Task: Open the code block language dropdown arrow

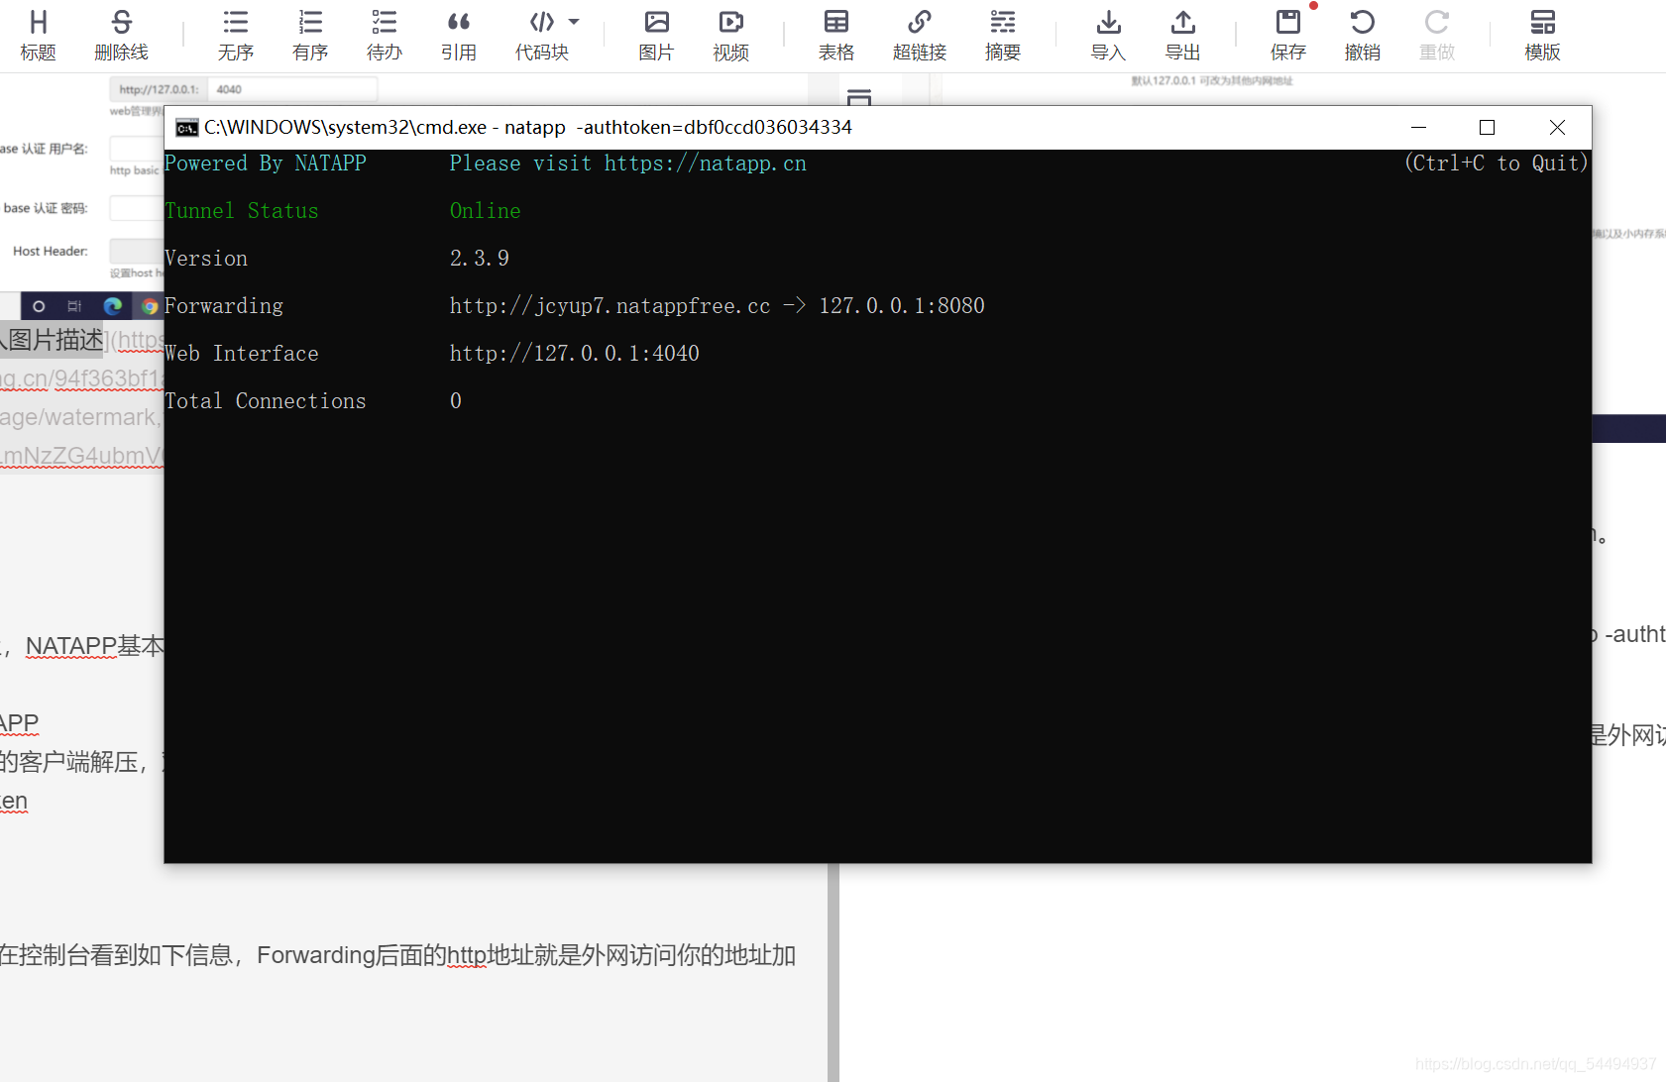Action: pyautogui.click(x=574, y=21)
